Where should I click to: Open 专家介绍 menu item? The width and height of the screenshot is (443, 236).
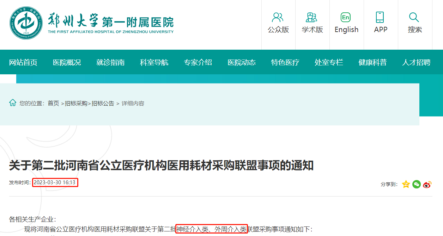pos(198,62)
